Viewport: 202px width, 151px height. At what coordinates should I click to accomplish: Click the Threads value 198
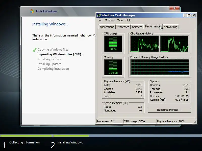186,89
